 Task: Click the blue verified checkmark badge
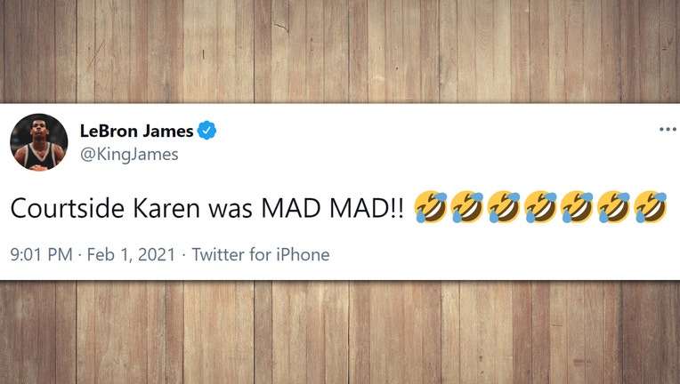[206, 130]
